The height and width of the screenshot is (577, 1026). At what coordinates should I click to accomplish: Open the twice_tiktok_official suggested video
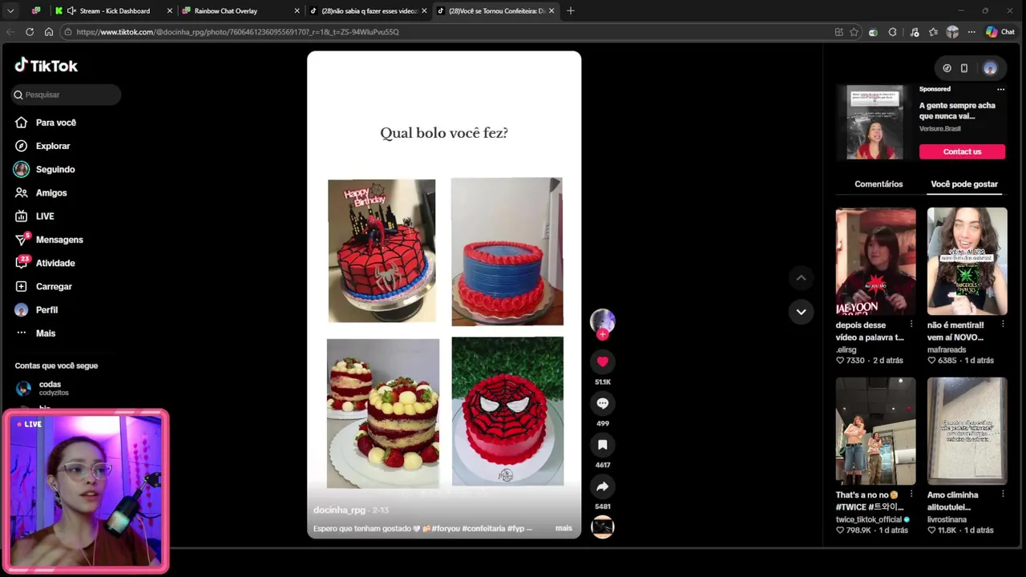pyautogui.click(x=875, y=431)
